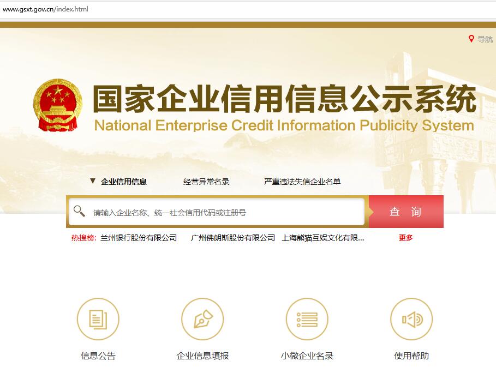Switch to the 经营异常名录 tab
The image size is (496, 367).
[206, 182]
